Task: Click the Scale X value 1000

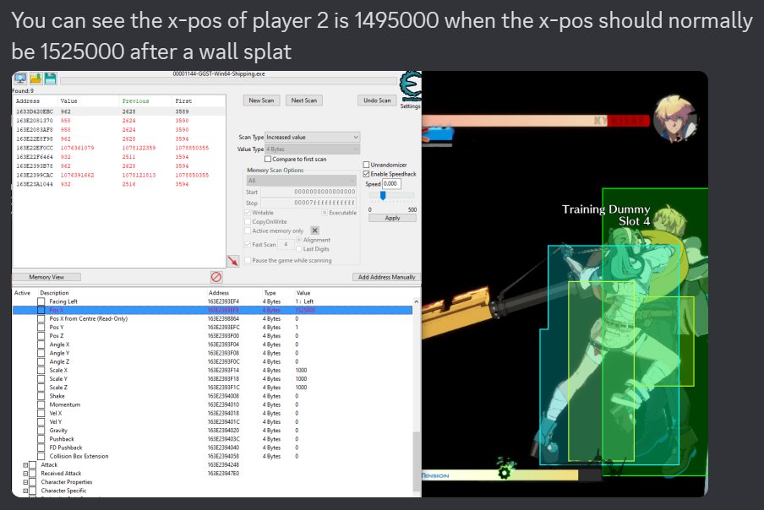Action: click(301, 371)
